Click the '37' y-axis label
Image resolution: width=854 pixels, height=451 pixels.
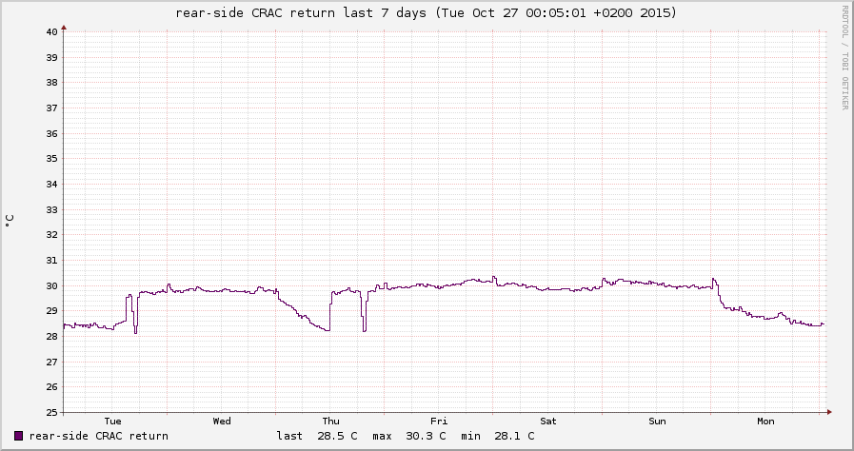pos(51,108)
